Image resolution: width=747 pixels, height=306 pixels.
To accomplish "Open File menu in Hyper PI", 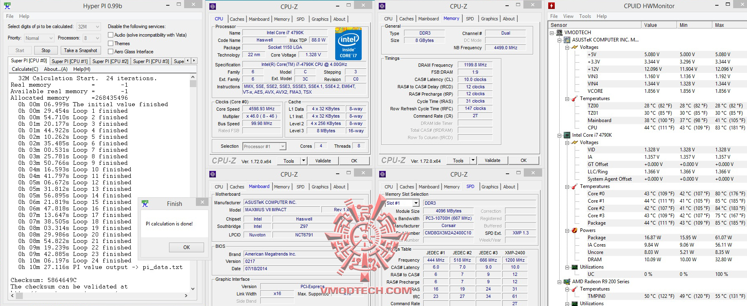I will click(x=10, y=16).
